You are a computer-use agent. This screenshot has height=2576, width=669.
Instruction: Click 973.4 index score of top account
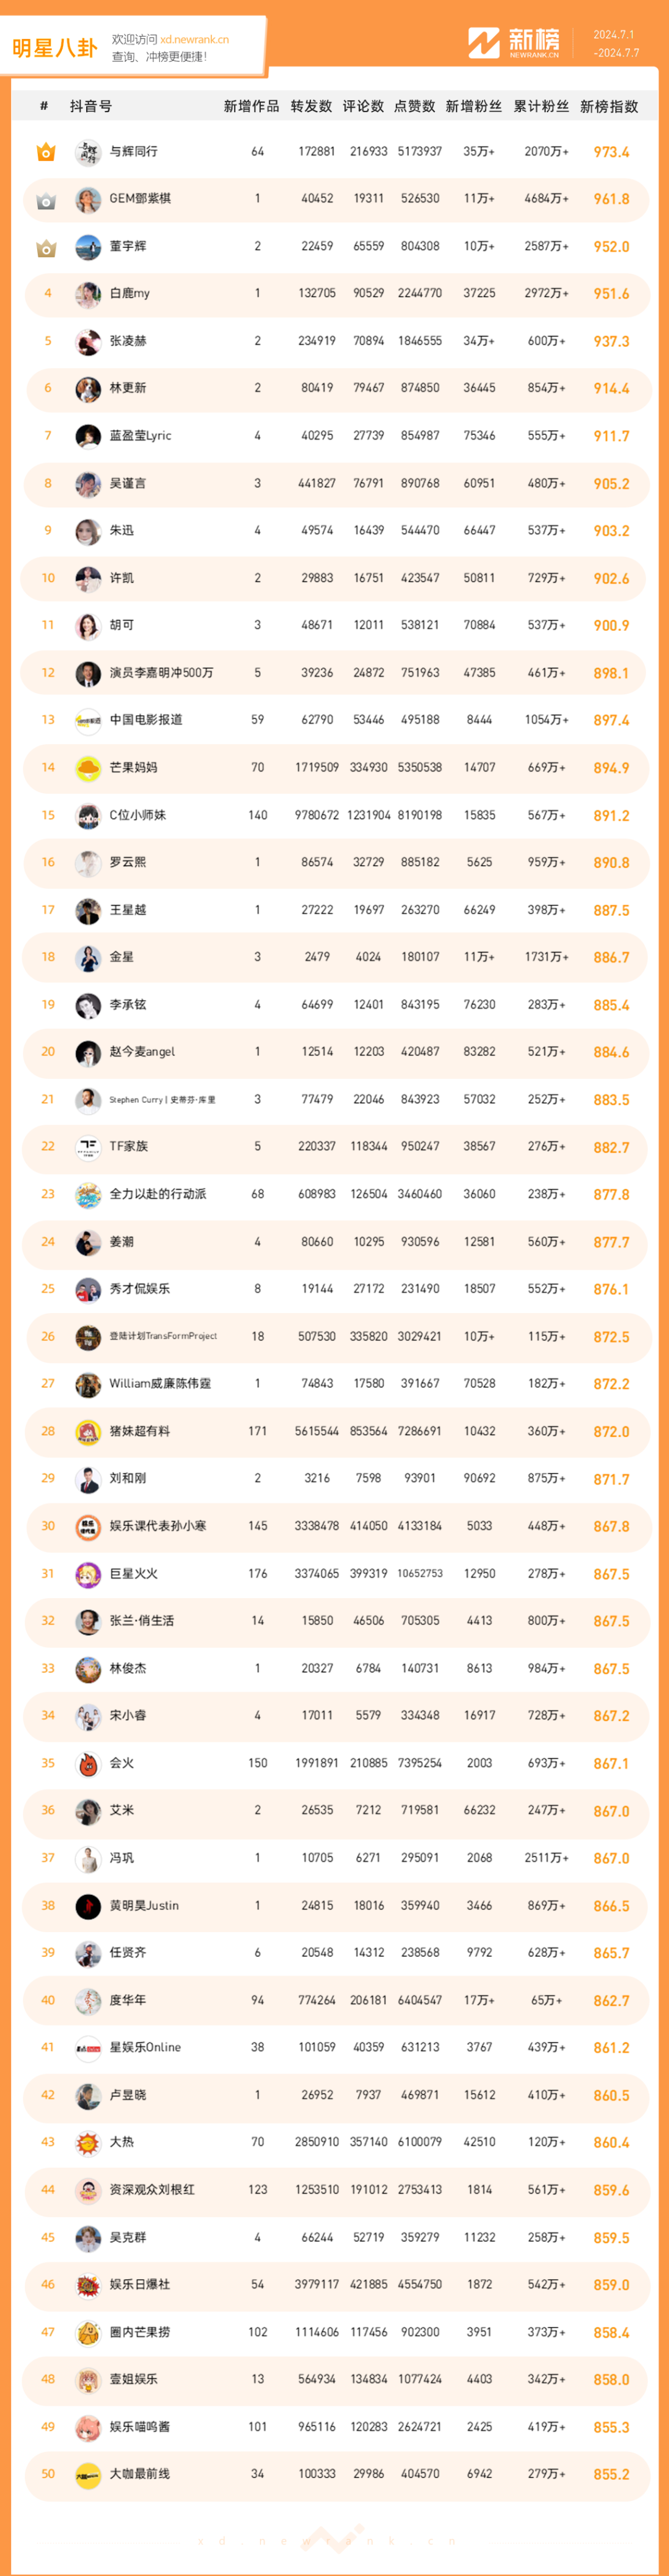coord(611,152)
